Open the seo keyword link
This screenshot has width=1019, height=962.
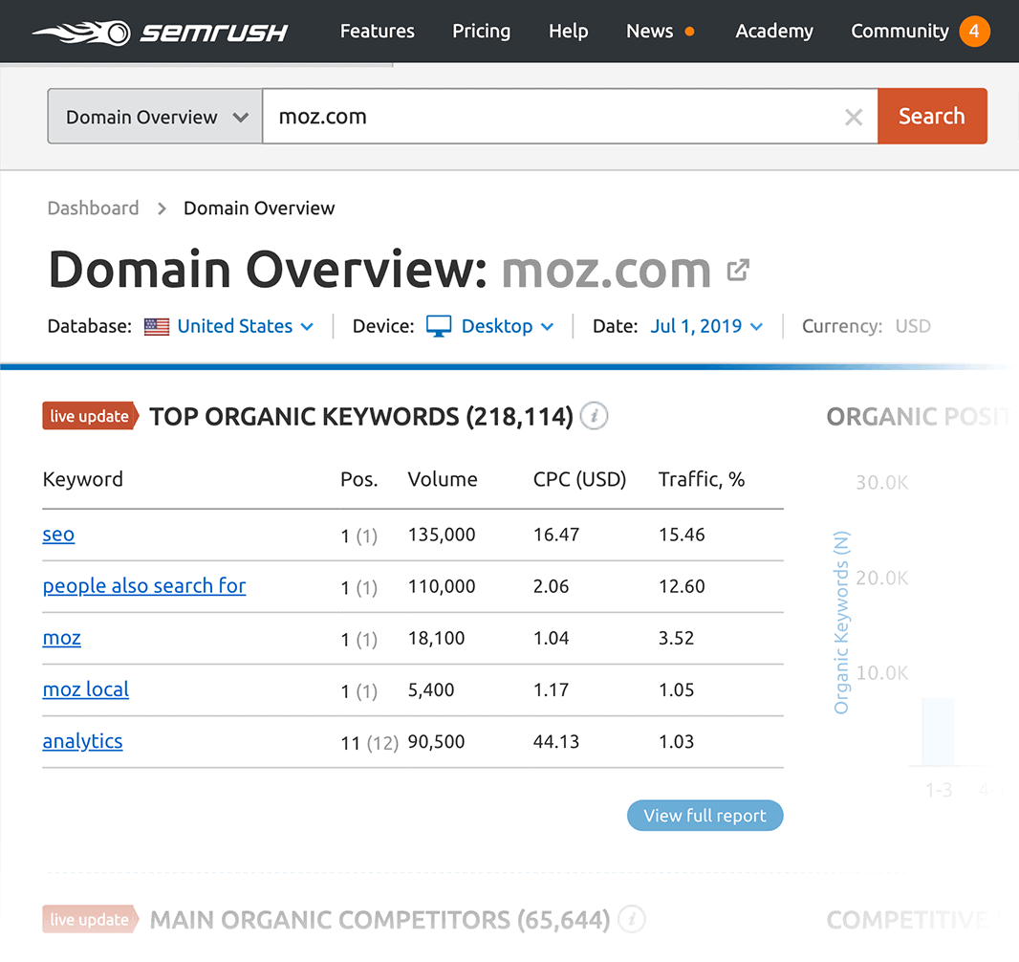click(58, 535)
